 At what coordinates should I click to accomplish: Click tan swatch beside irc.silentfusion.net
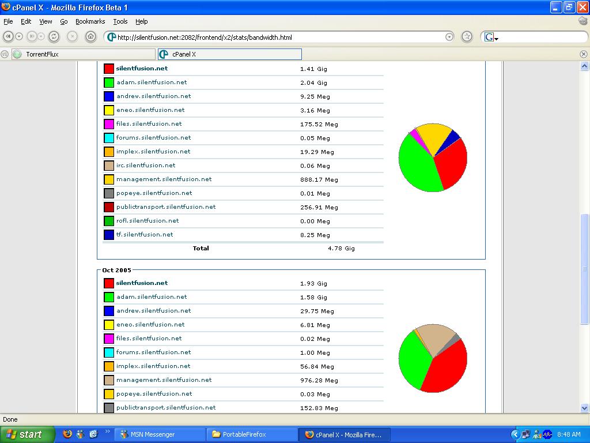click(x=109, y=166)
